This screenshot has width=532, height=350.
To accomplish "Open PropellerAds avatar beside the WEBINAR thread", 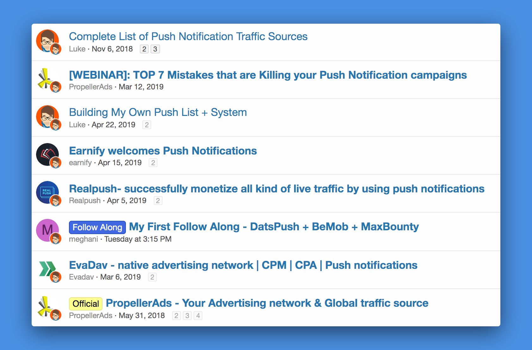I will (47, 79).
